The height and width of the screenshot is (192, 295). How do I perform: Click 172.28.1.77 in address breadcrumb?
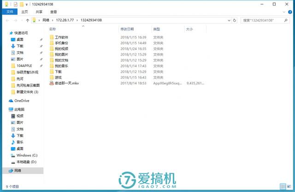tap(65, 20)
